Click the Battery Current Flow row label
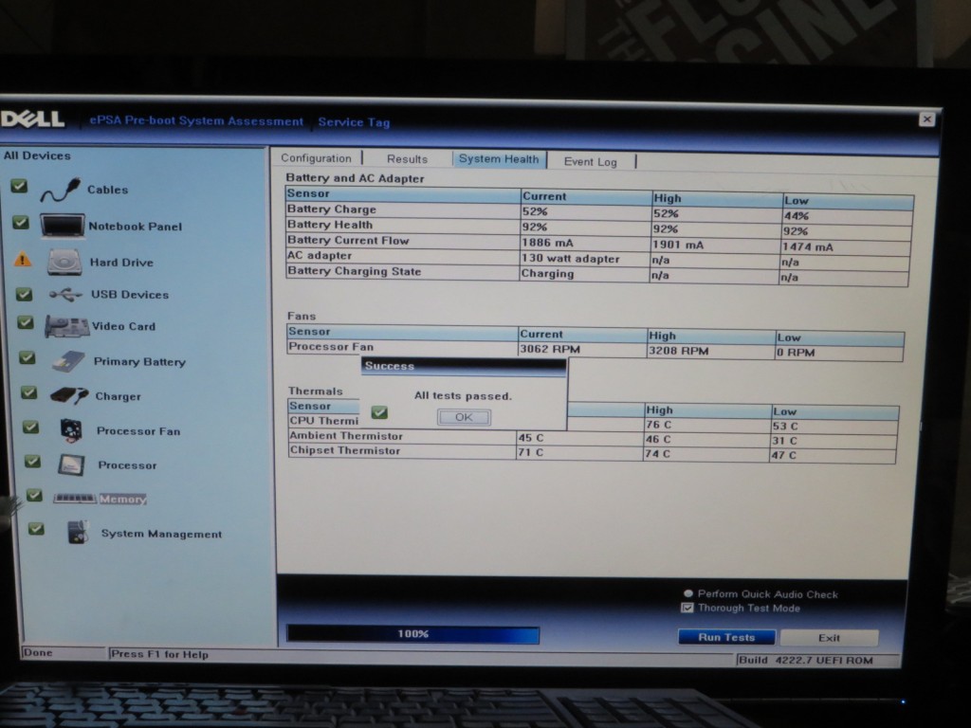The image size is (971, 728). tap(347, 240)
